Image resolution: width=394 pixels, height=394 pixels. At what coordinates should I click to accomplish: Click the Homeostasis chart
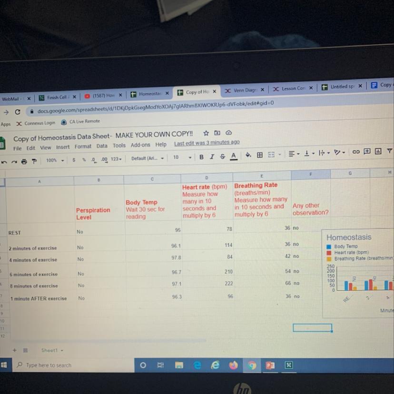[x=358, y=274]
